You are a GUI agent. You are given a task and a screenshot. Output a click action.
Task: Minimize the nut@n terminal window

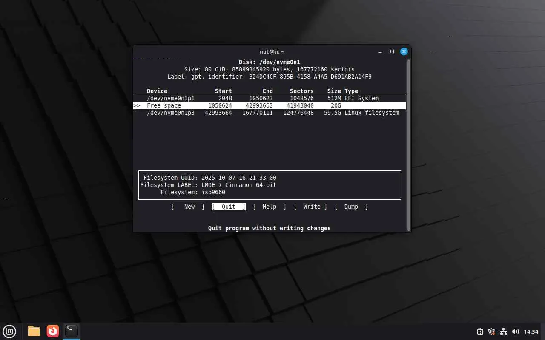(x=380, y=51)
